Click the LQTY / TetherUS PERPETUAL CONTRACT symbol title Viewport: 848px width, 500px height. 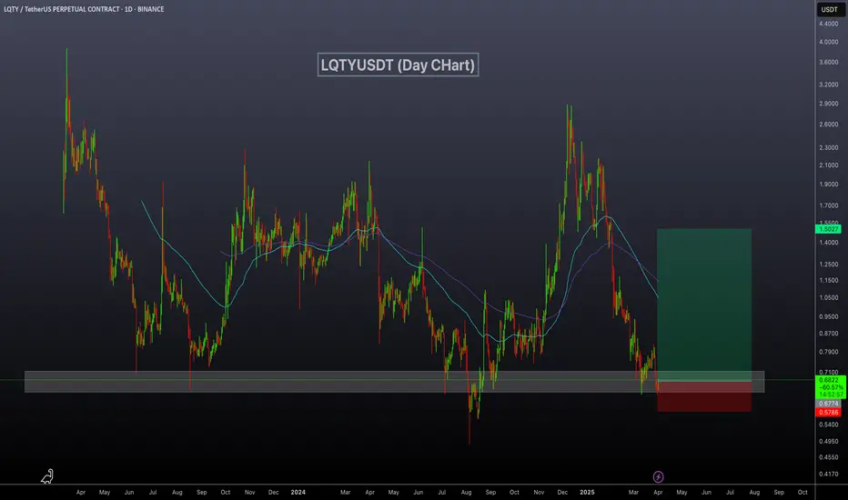click(84, 9)
